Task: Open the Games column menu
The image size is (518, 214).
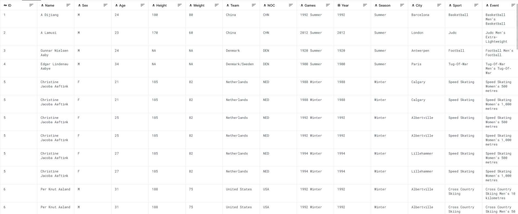Action: tap(328, 5)
